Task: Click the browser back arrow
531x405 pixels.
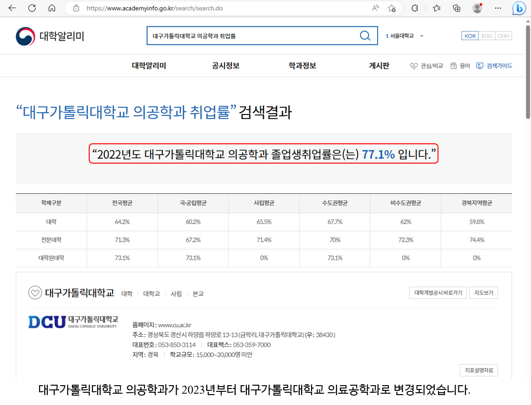Action: point(12,8)
